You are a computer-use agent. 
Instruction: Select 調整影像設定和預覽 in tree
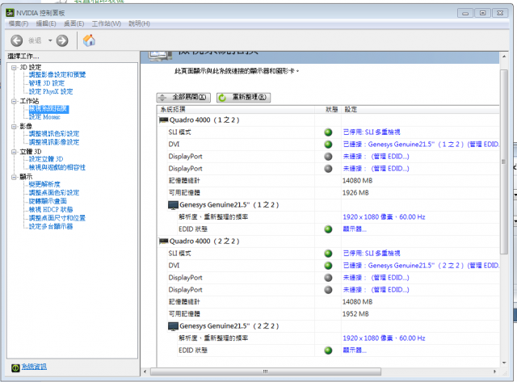(57, 75)
